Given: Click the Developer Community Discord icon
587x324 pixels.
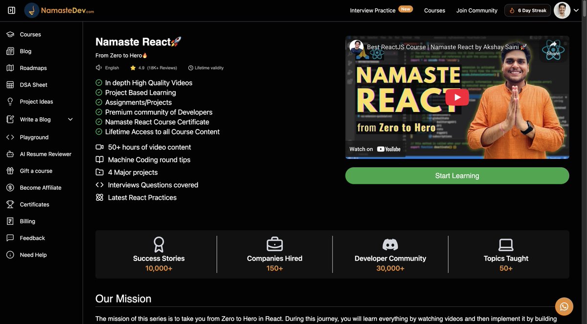Looking at the screenshot, I should (x=390, y=244).
